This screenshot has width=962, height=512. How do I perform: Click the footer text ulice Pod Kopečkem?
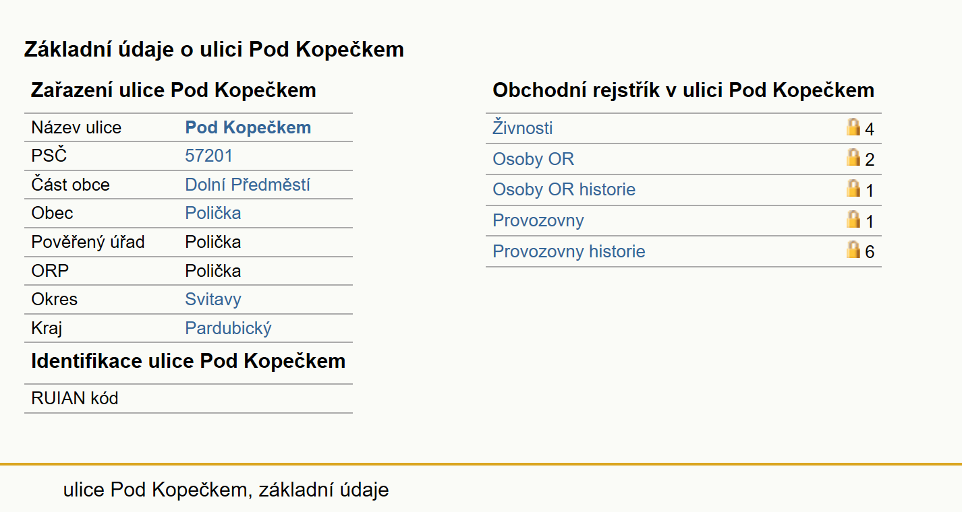pyautogui.click(x=155, y=490)
